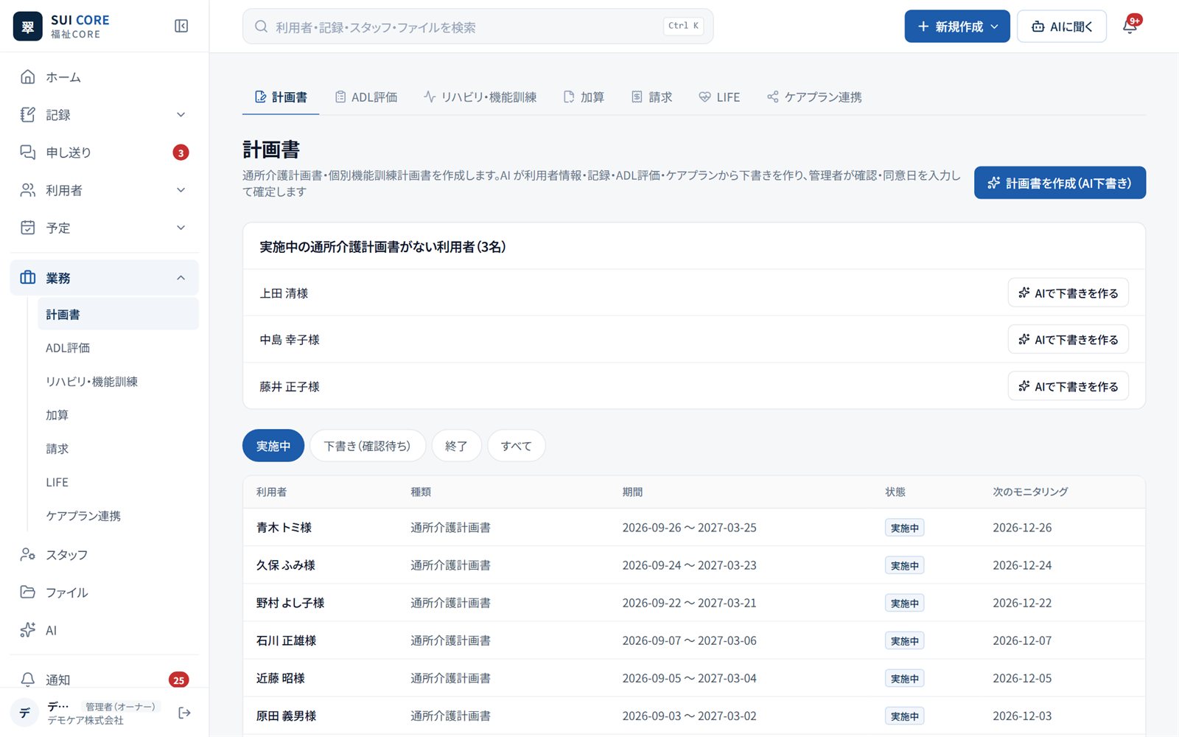The height and width of the screenshot is (737, 1179).
Task: Click the 通知 bell icon in sidebar
Action: pos(28,680)
